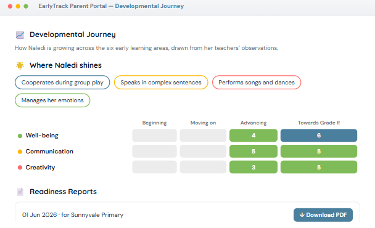Click the Developmental Journey page heading
375x228 pixels.
click(x=72, y=35)
